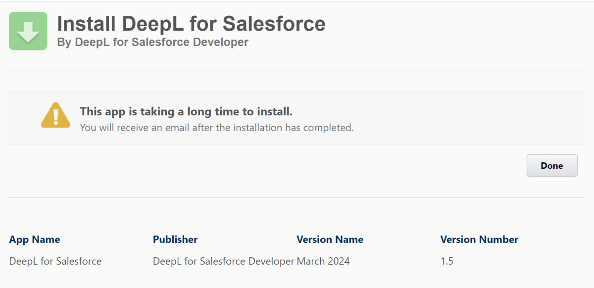Click the green install download icon
The height and width of the screenshot is (288, 594).
tap(28, 31)
